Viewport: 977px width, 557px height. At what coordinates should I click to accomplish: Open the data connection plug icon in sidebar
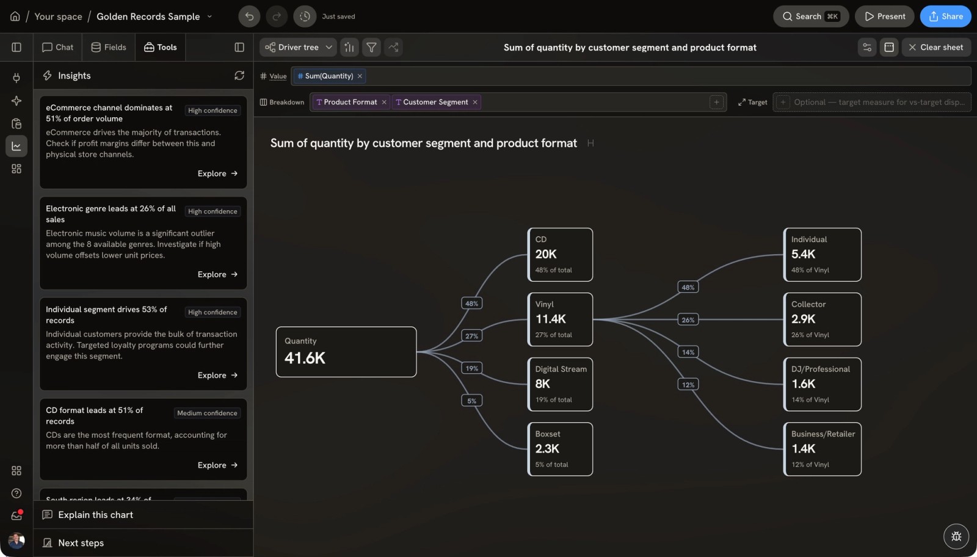click(16, 78)
